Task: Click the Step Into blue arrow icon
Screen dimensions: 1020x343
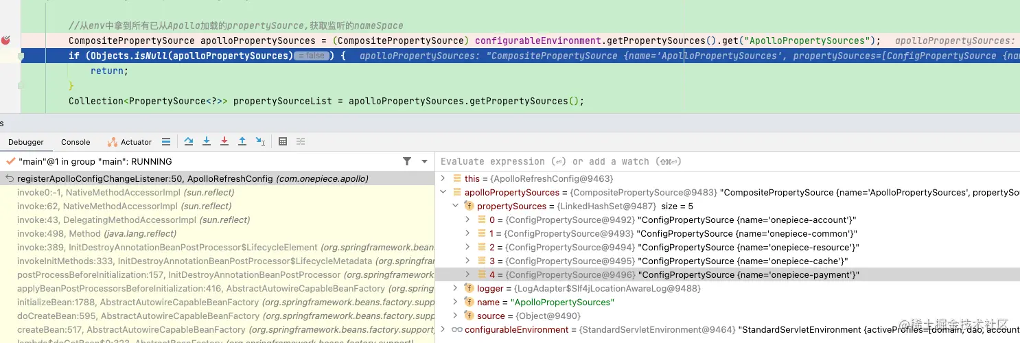Action: [x=207, y=142]
